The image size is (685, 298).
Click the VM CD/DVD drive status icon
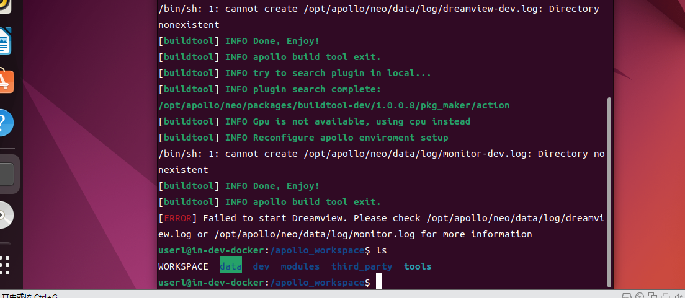[641, 296]
